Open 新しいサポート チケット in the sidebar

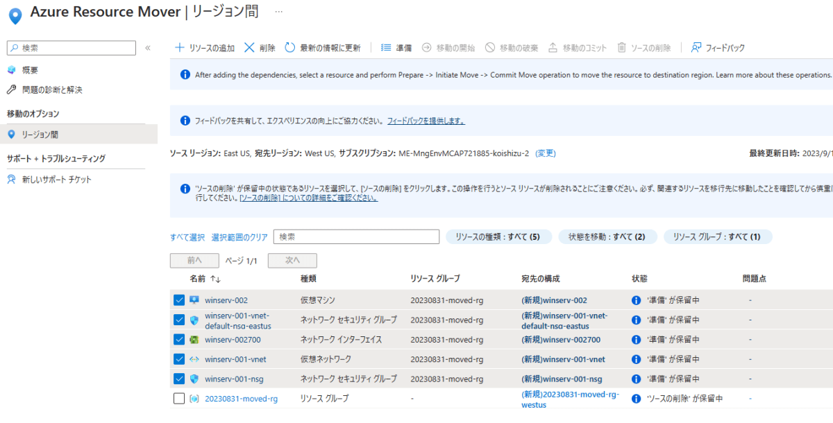57,180
